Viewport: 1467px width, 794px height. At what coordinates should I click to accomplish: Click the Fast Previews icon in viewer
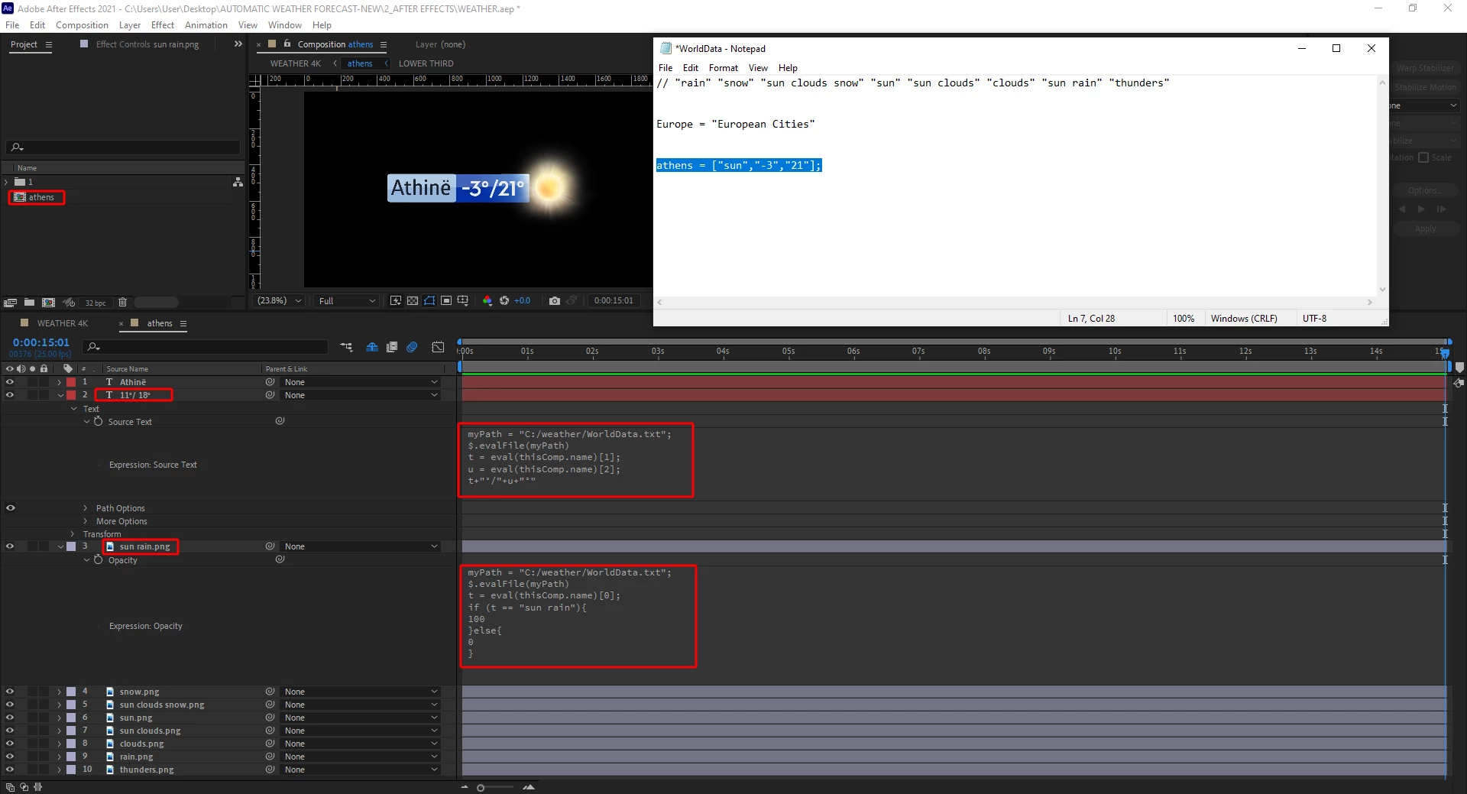tap(396, 301)
